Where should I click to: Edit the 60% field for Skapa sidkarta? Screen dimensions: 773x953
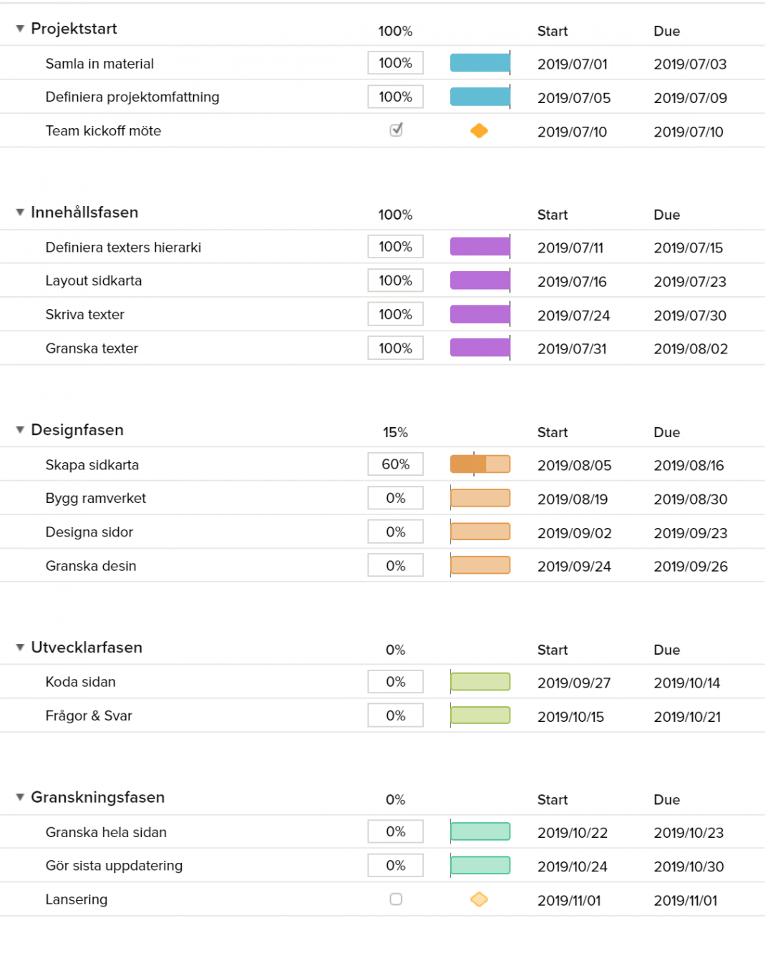[x=395, y=464]
